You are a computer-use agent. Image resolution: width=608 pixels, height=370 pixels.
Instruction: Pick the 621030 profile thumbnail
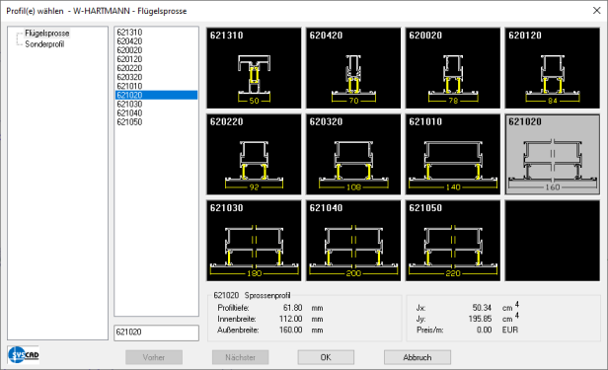[x=254, y=241]
